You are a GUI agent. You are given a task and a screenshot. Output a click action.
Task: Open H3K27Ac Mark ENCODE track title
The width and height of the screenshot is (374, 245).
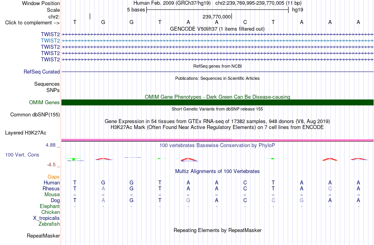pyautogui.click(x=217, y=127)
